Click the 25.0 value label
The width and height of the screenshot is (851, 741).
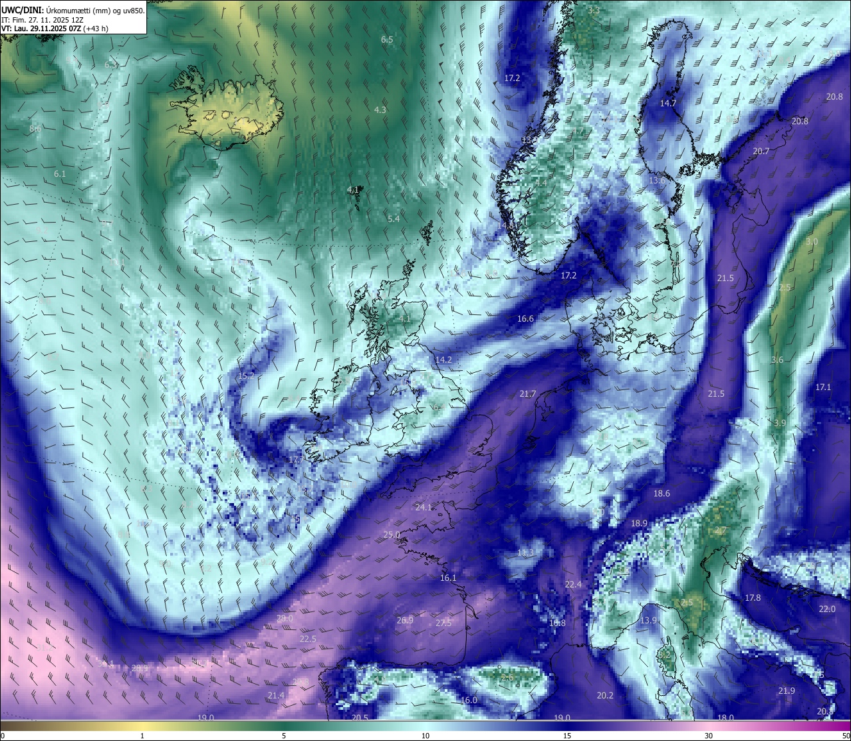coord(392,535)
